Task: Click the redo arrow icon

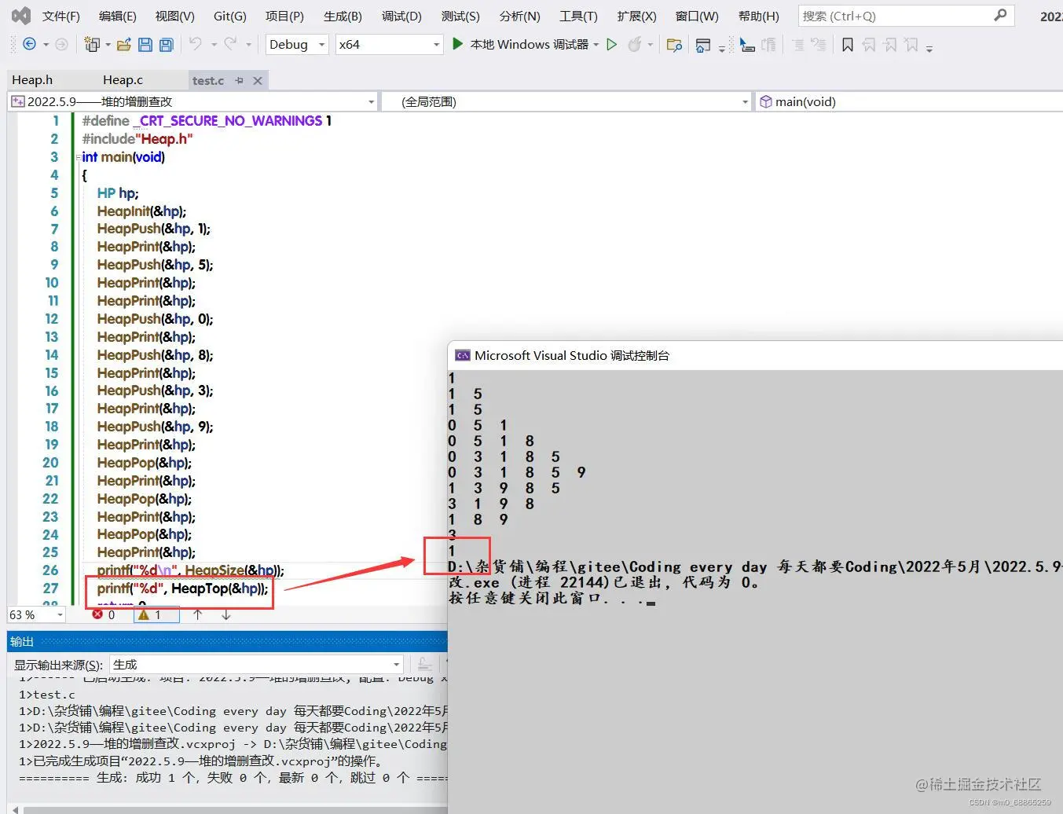Action: pos(230,44)
